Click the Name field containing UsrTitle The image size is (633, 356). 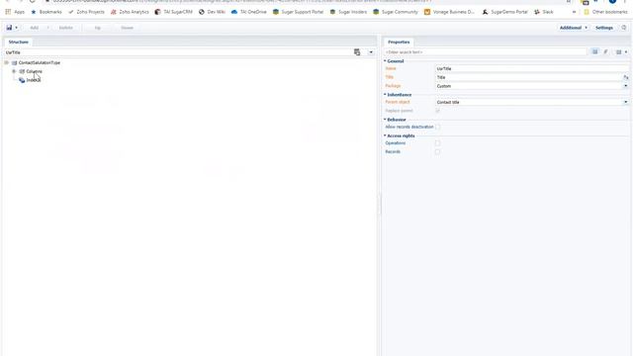coord(532,68)
